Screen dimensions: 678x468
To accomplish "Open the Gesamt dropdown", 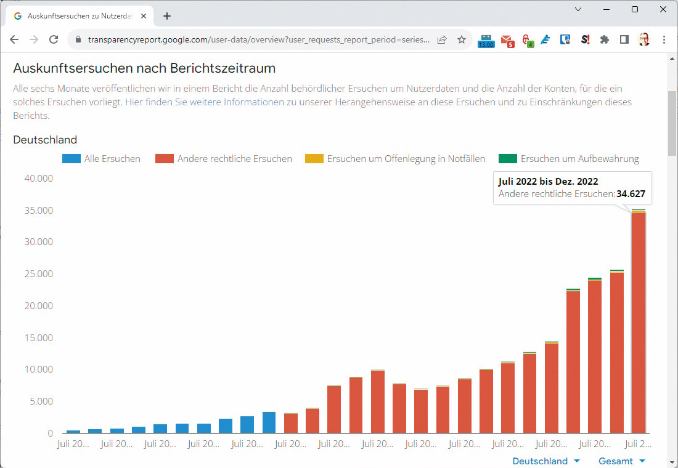I will (x=621, y=461).
